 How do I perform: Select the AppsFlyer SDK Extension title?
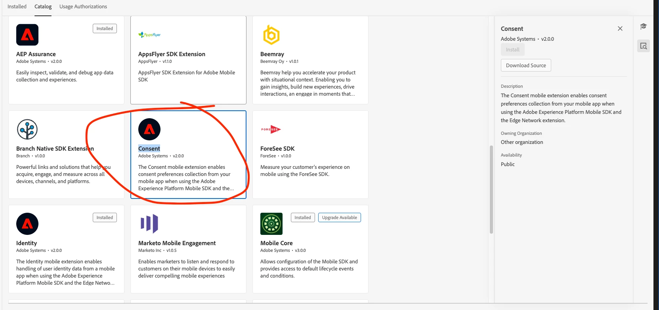tap(172, 54)
